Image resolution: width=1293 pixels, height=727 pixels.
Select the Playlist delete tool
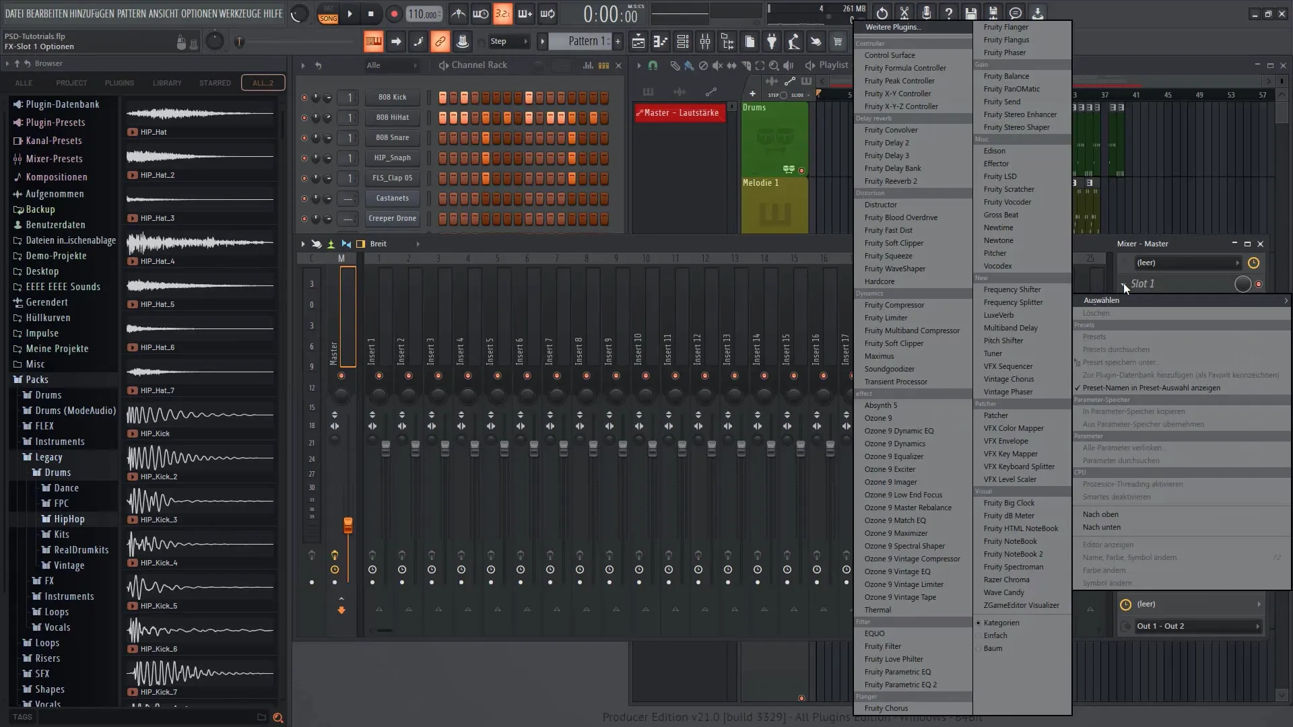click(x=703, y=65)
